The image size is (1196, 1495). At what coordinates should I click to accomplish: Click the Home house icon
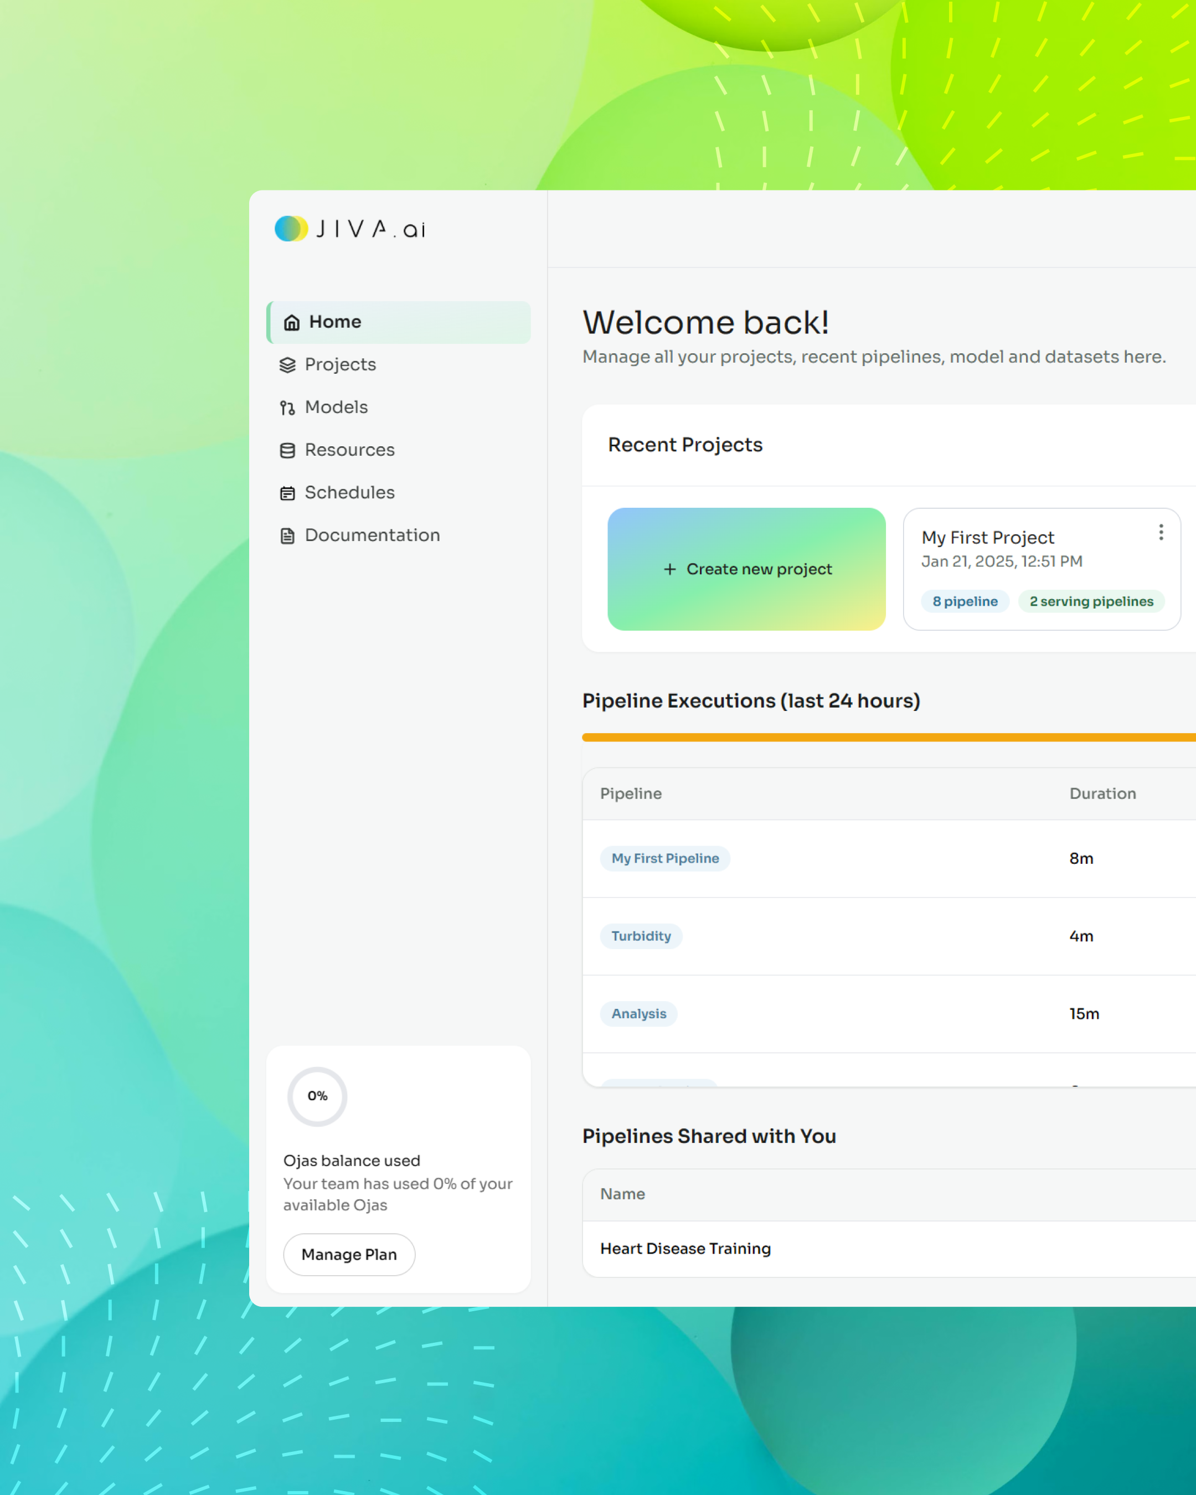[x=292, y=322]
